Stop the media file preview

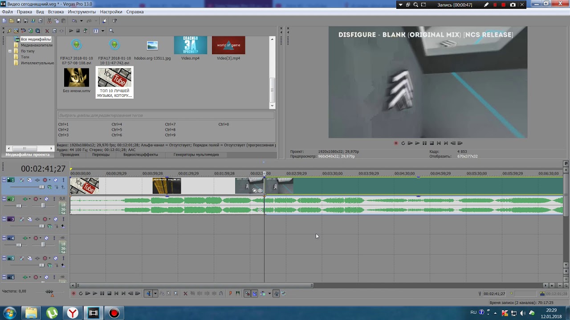[78, 31]
